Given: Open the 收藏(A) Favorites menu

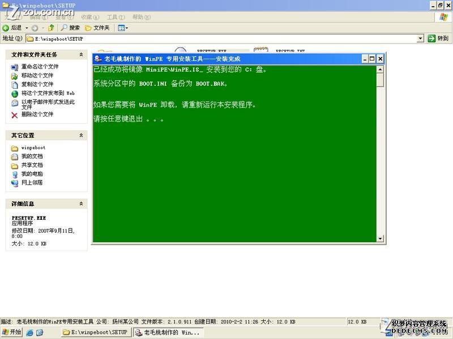Looking at the screenshot, I should [90, 18].
